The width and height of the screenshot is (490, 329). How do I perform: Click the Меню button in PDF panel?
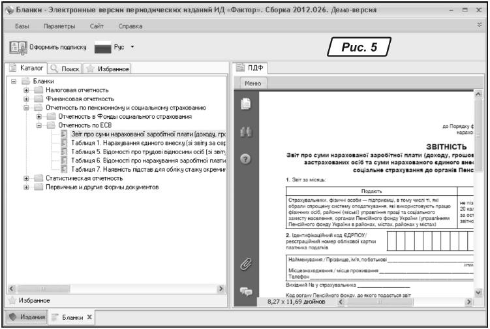click(253, 84)
